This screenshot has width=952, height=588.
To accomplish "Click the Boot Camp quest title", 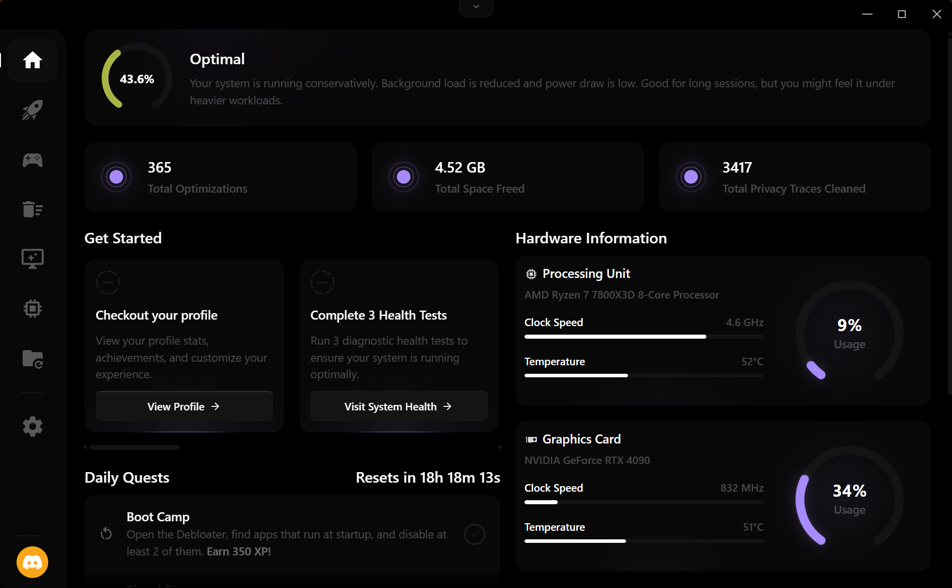I will click(x=158, y=517).
